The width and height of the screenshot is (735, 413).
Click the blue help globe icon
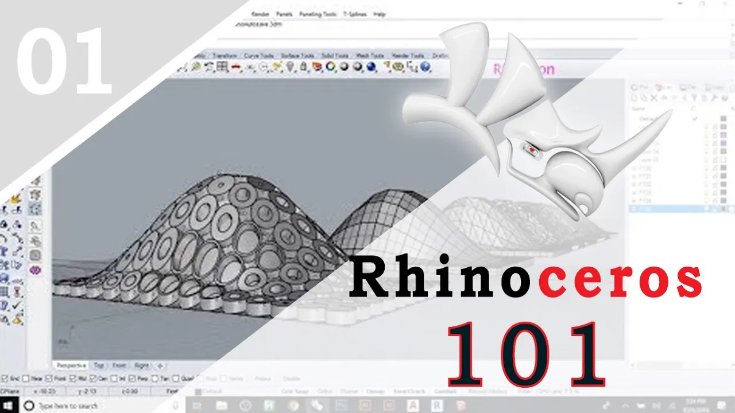pos(425,67)
